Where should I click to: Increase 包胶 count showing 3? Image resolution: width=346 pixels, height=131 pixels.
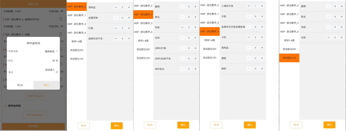[x=195, y=27]
